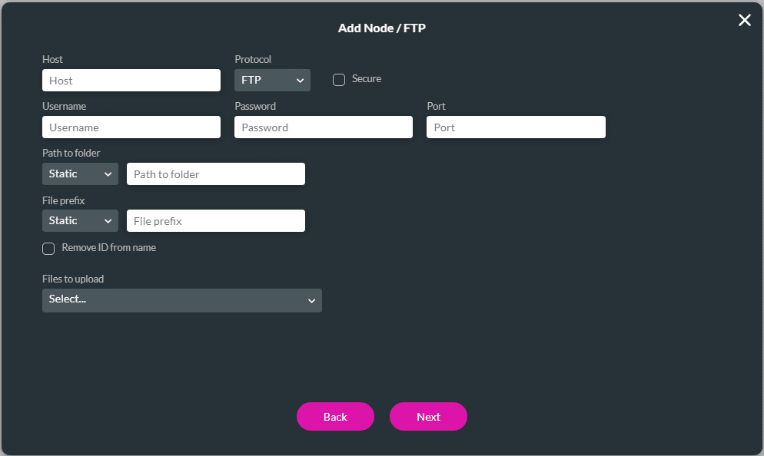Screen dimensions: 764x456
Task: Open the Path to folder Static dropdown
Action: (x=80, y=173)
